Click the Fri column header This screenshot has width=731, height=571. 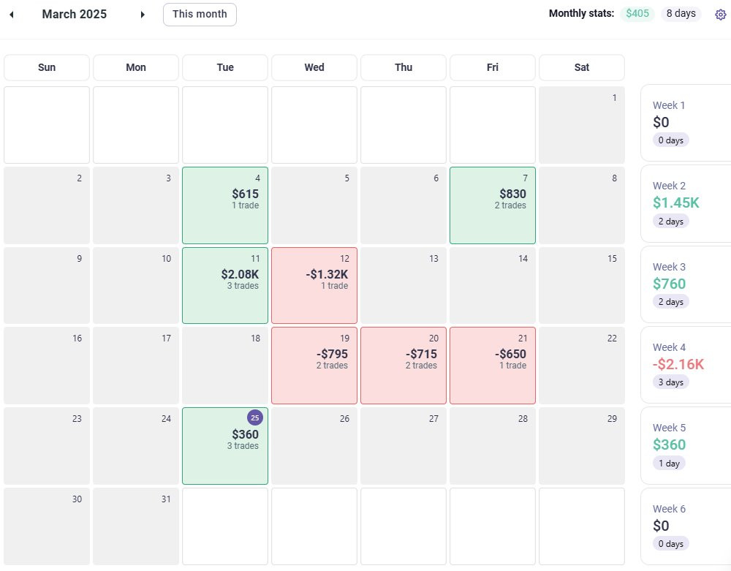(x=493, y=67)
